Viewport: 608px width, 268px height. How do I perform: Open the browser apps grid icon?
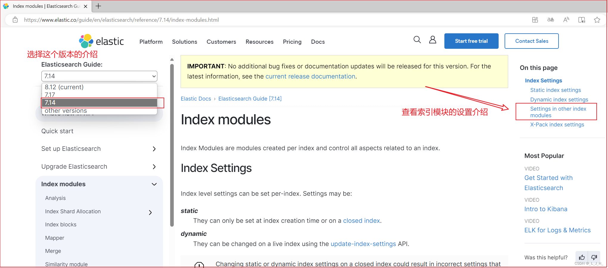535,20
